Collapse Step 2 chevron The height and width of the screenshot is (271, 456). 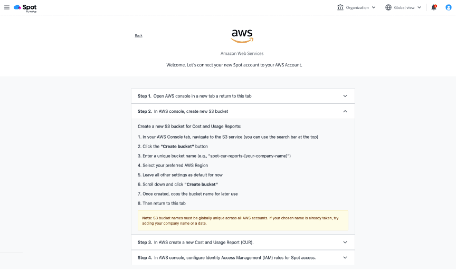pos(345,111)
